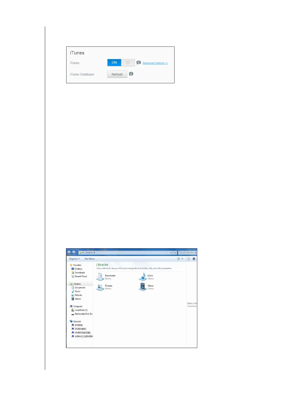Viewport: 306px width, 396px height.
Task: Open DORISB2 network computer
Action: (x=77, y=325)
